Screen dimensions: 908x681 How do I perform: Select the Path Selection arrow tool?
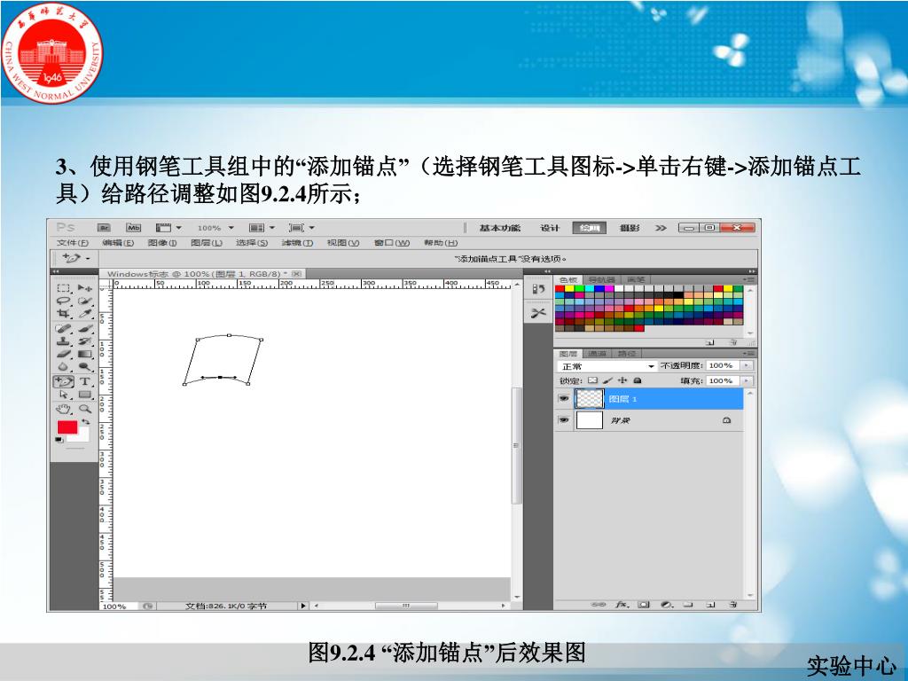(63, 395)
